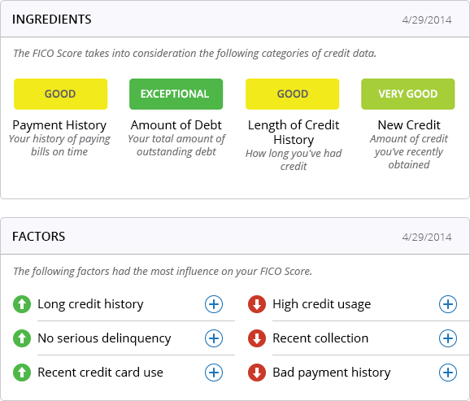Select the New Credit heading

(x=409, y=125)
